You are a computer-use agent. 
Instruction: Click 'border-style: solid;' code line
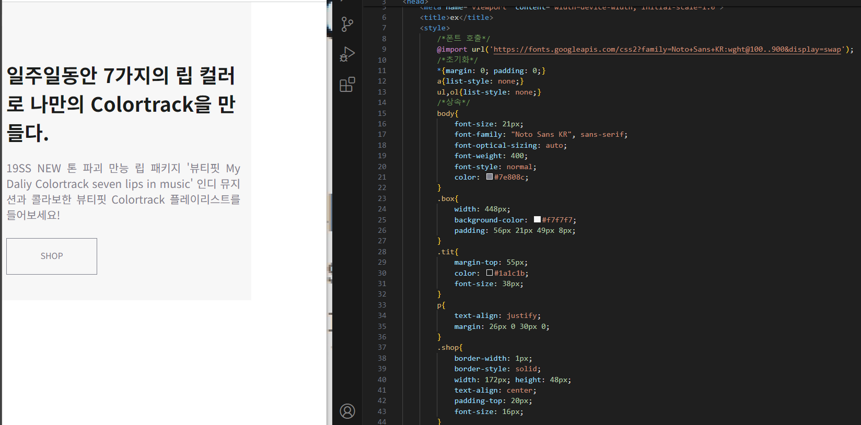497,369
